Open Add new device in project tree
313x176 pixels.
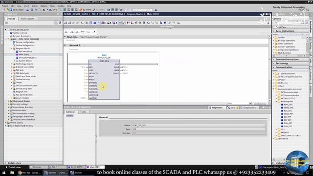coord(20,33)
